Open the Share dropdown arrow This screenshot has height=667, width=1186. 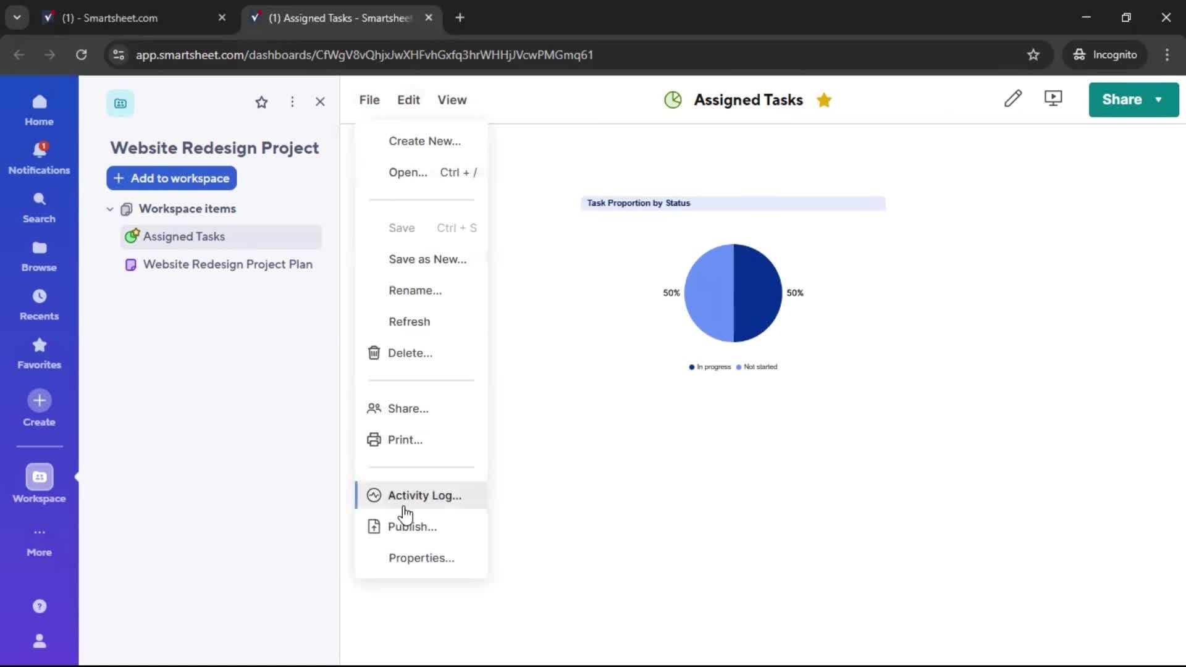tap(1159, 99)
